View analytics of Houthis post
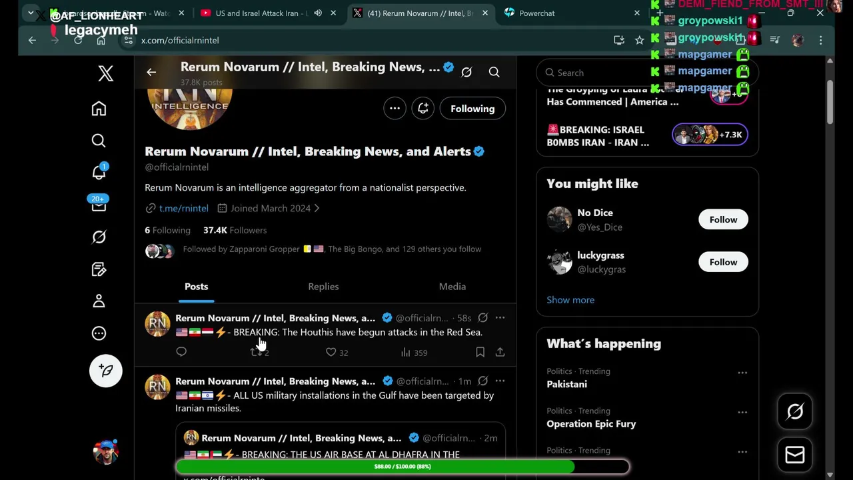Image resolution: width=853 pixels, height=480 pixels. tap(413, 352)
